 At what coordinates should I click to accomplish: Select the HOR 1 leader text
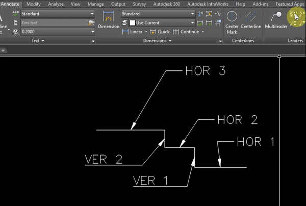[256, 142]
